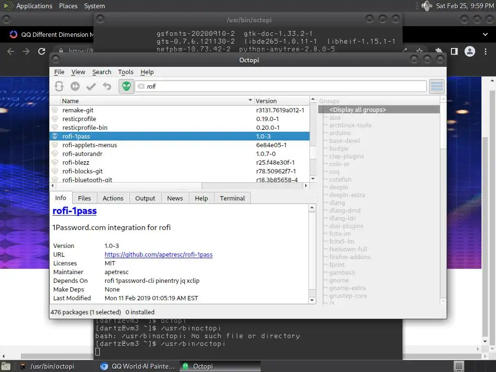The height and width of the screenshot is (372, 496).
Task: Click the status icon next to remake-git
Action: [x=55, y=110]
